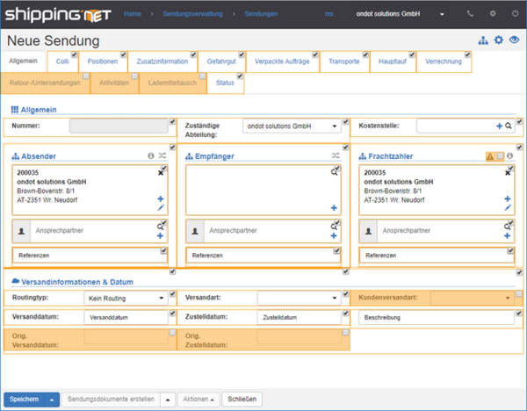This screenshot has width=527, height=411.
Task: Open the Zuständige Abteilung dropdown
Action: click(x=291, y=126)
